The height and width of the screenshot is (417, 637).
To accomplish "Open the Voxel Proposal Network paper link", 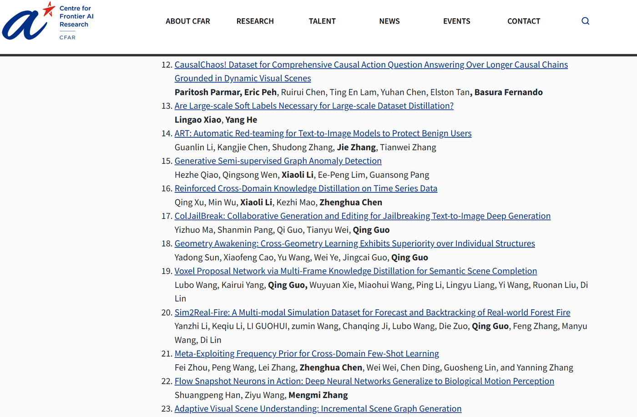I will pos(356,271).
